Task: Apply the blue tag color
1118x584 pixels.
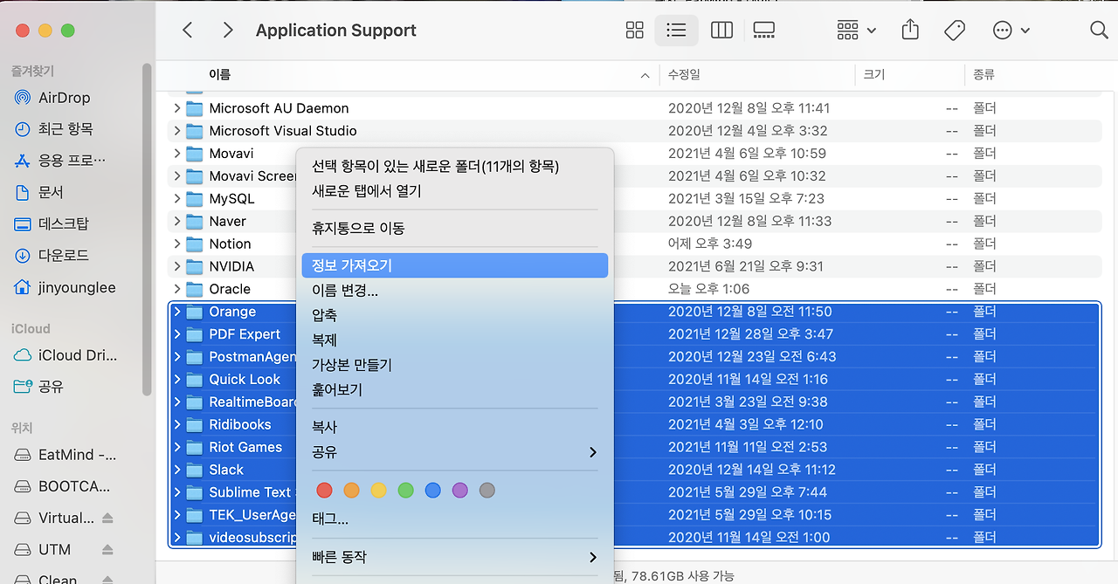Action: pos(433,491)
